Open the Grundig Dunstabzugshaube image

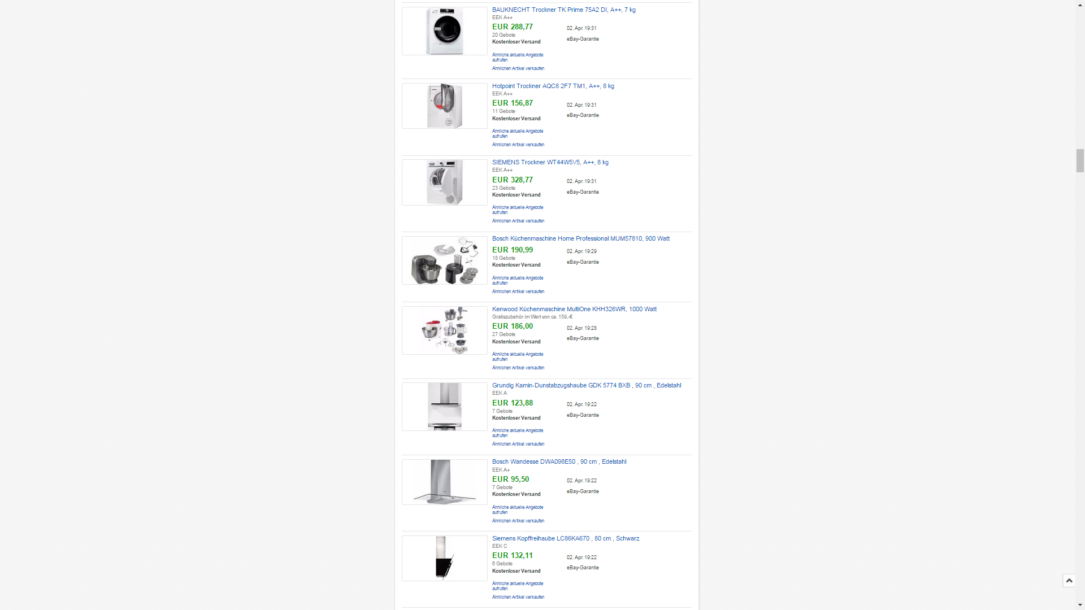click(x=445, y=407)
